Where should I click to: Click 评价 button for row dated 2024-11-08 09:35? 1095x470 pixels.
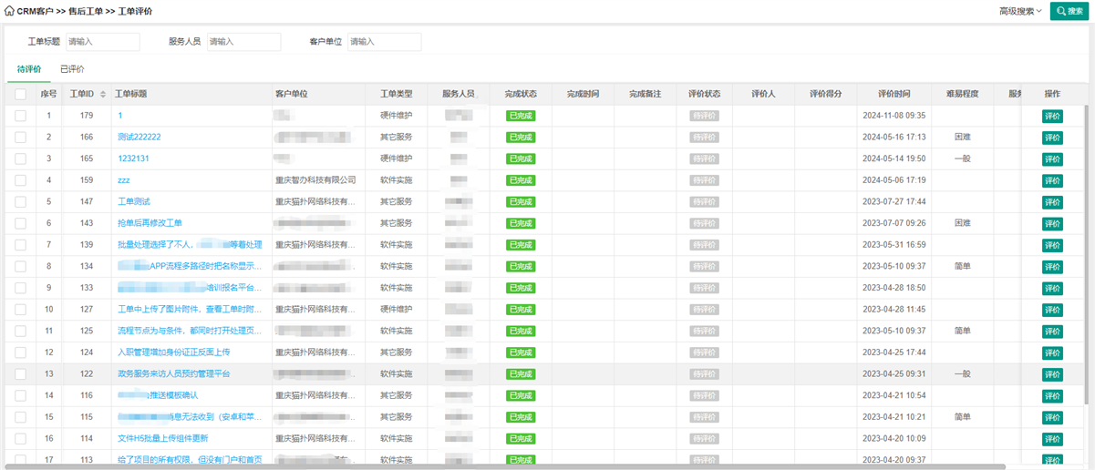pyautogui.click(x=1052, y=116)
